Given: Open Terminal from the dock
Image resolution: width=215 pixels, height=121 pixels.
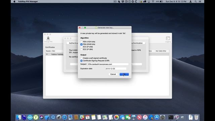Looking at the screenshot, I should 171,117.
